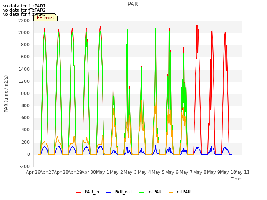Click the 'No data for f_zPAR1' message
This screenshot has width=267, height=200.
(24, 6)
